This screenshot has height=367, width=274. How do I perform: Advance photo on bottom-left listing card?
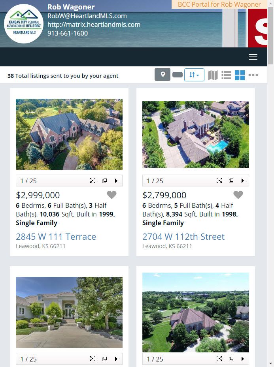click(116, 359)
